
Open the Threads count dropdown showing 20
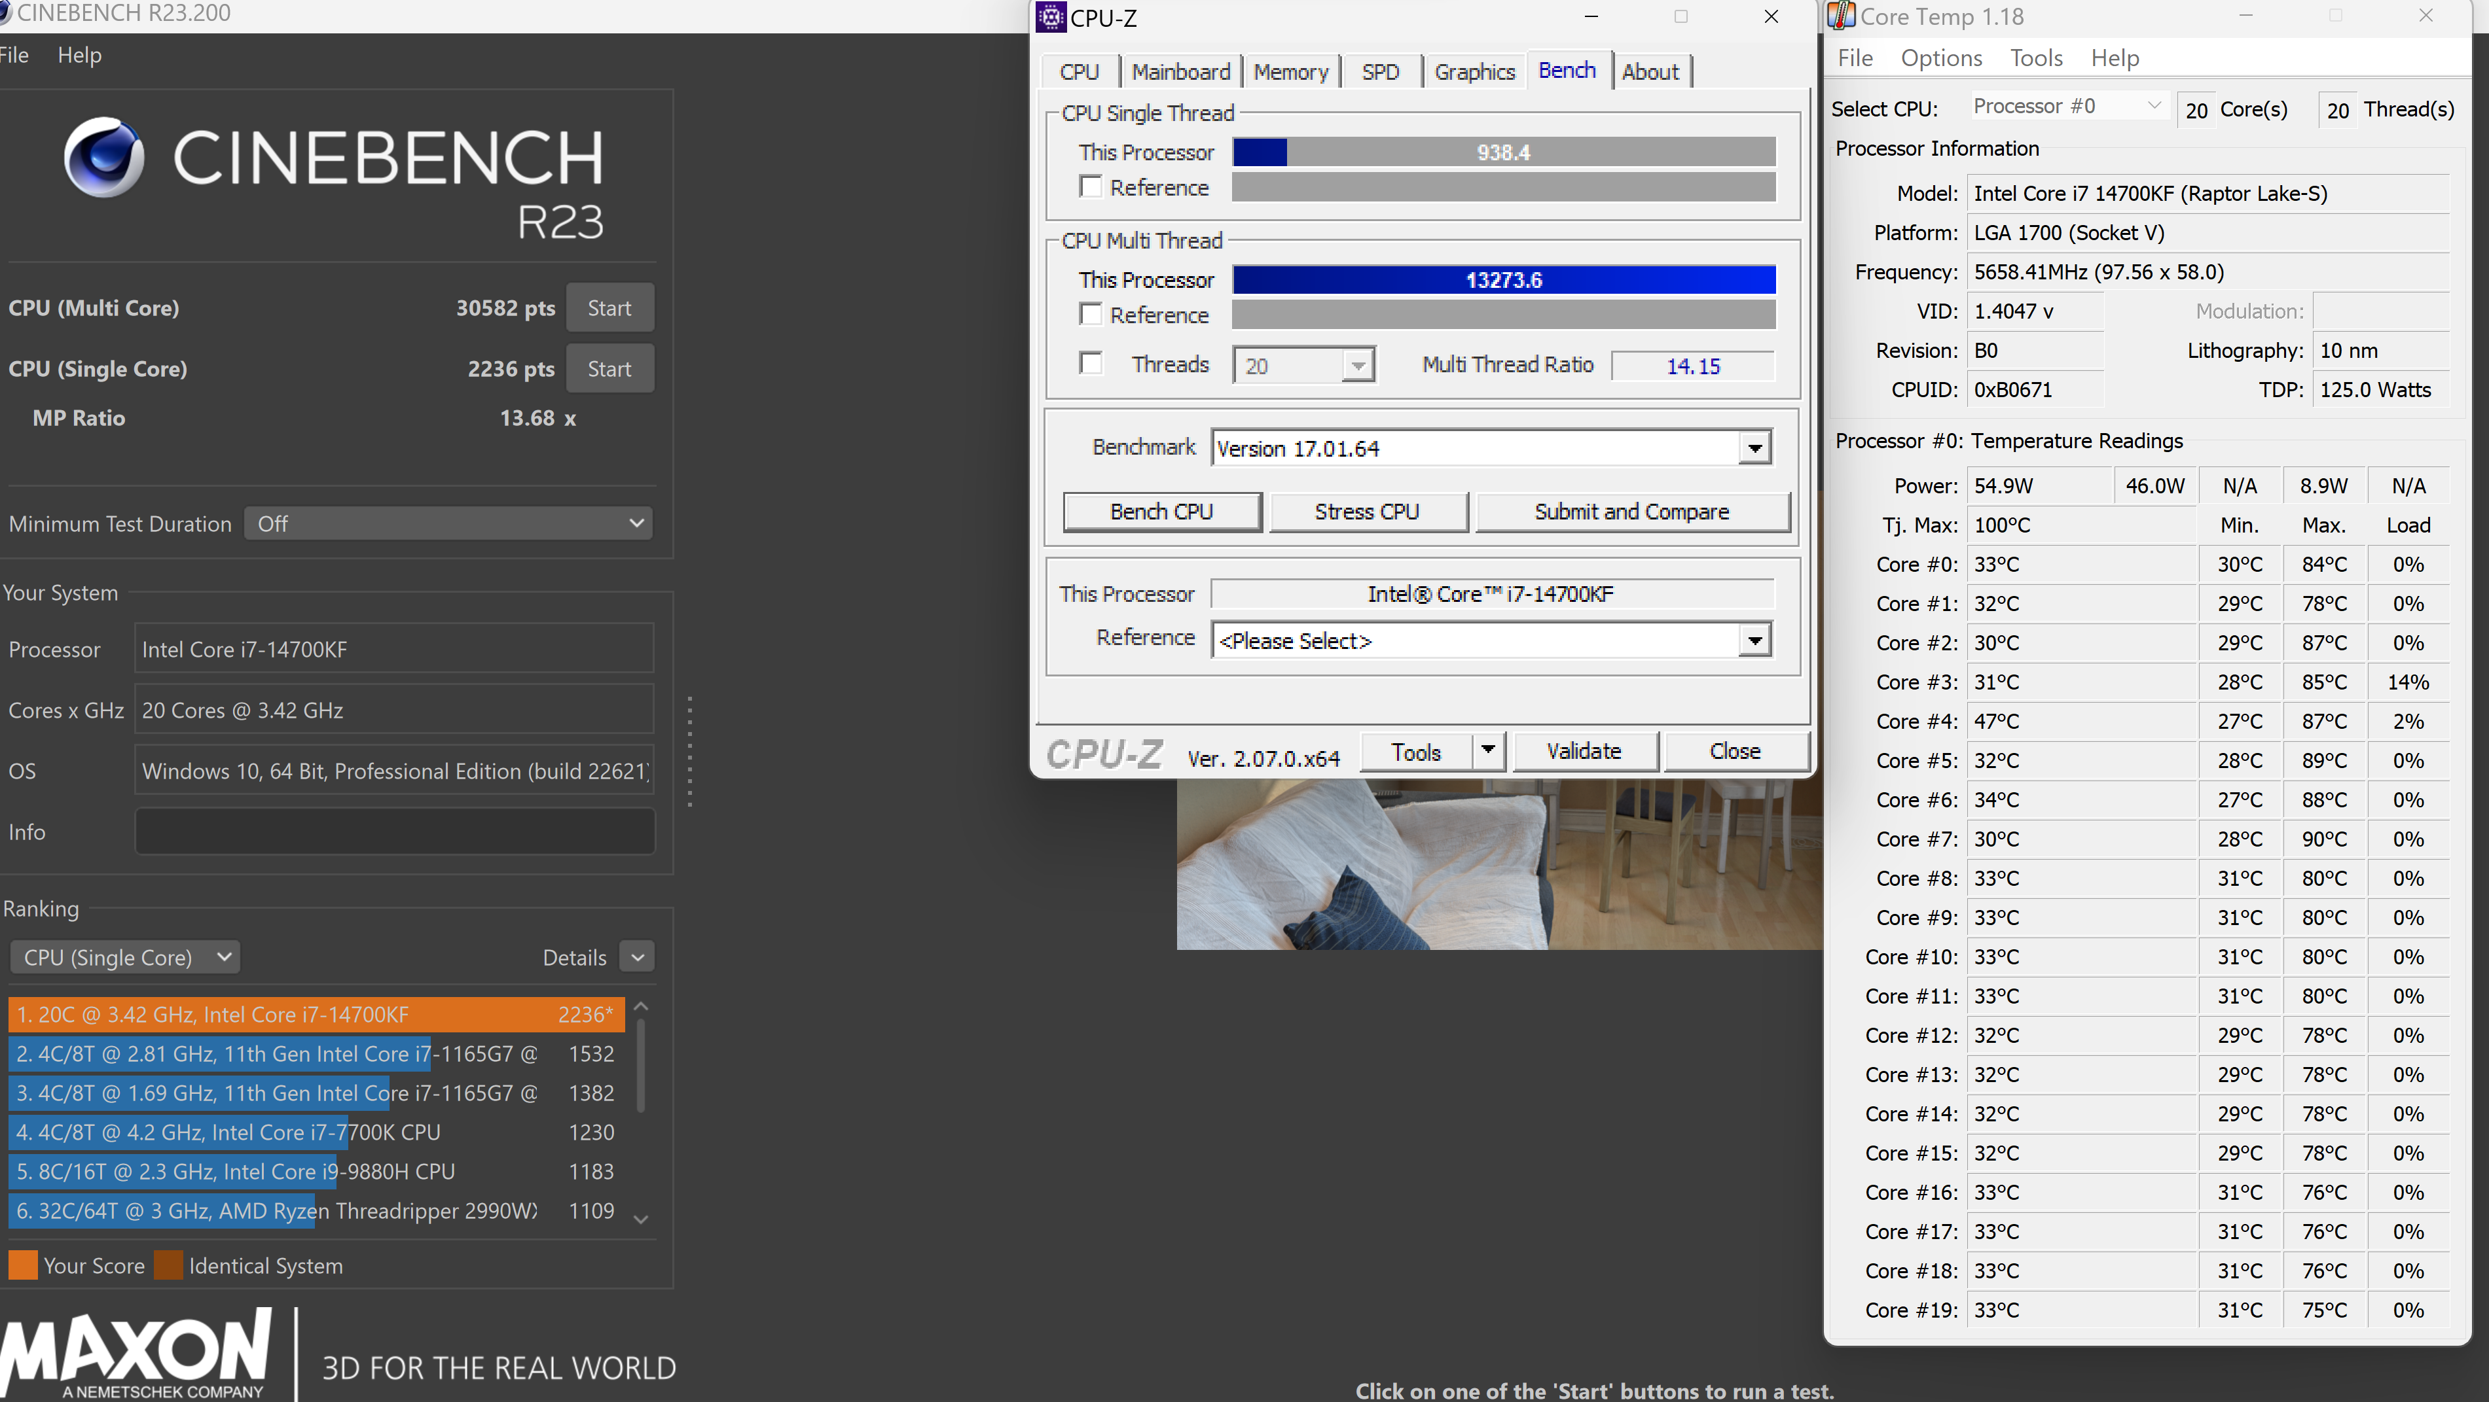pos(1303,366)
